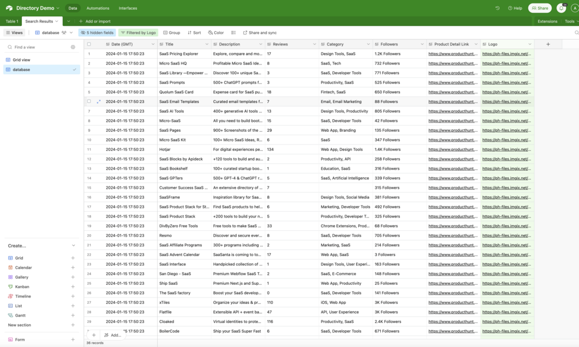Click the Add... records button
579x347 pixels.
tap(112, 335)
